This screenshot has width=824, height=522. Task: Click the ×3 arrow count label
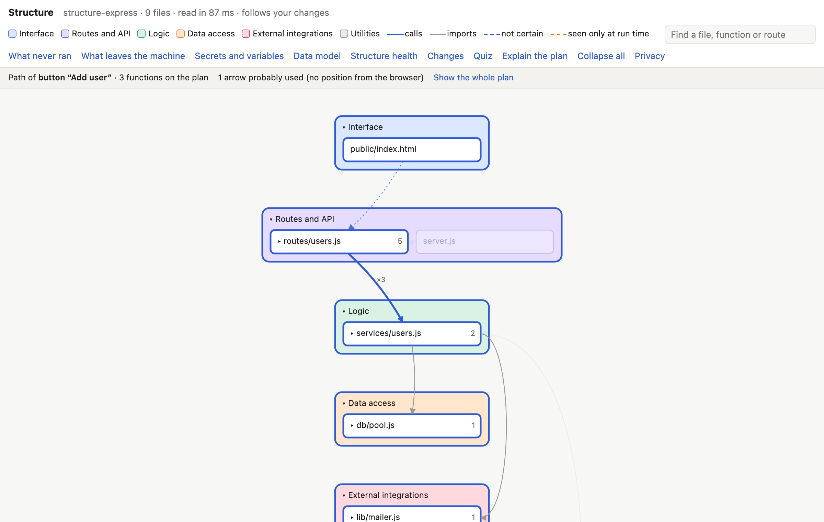[x=381, y=280]
